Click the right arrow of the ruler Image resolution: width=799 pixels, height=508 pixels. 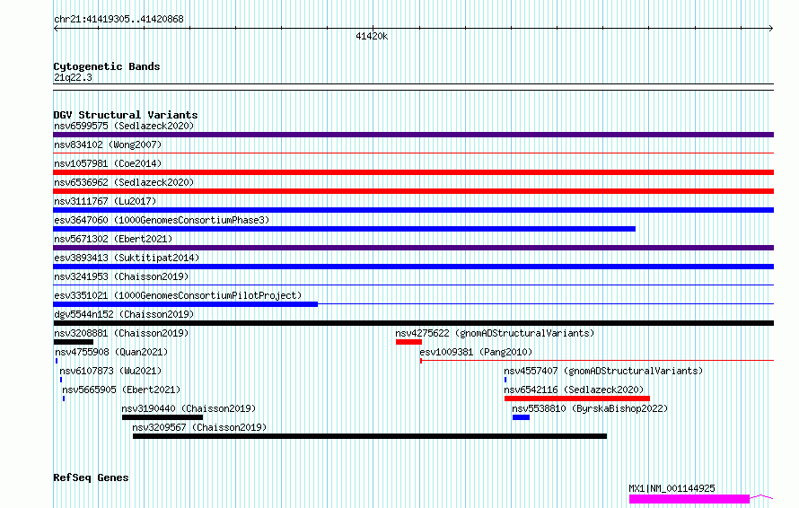click(x=771, y=29)
